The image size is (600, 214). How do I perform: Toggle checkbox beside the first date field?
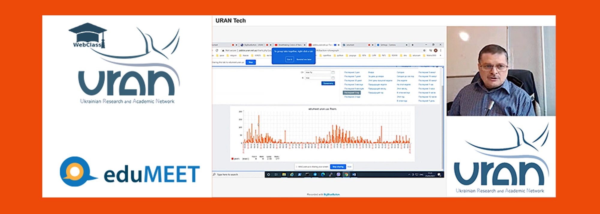pyautogui.click(x=333, y=73)
